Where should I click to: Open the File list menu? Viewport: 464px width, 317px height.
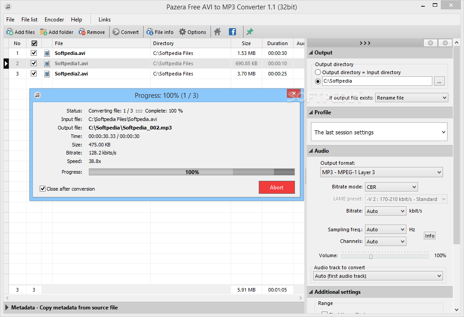coord(29,20)
